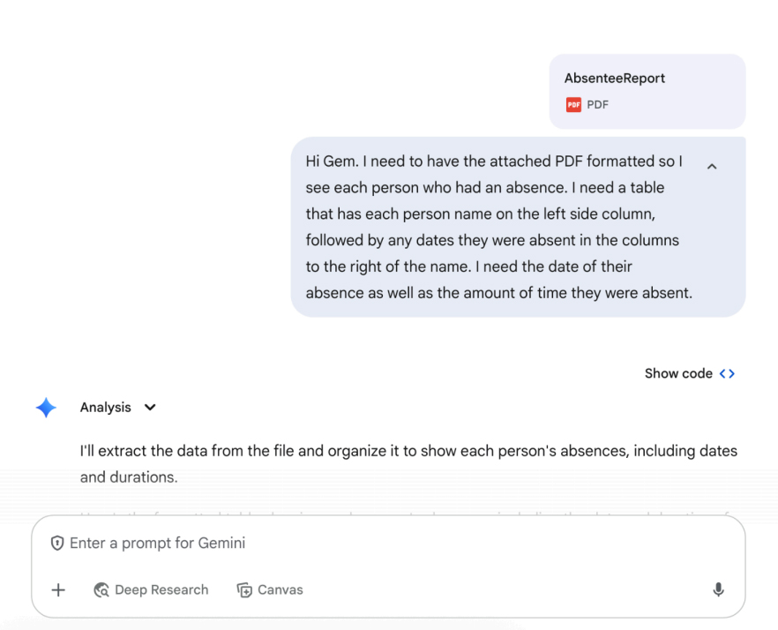This screenshot has height=630, width=778.
Task: Click the 'Hi Gem' user message bubble
Action: point(518,227)
